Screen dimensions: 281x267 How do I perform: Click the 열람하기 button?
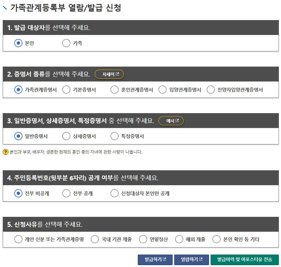click(x=191, y=260)
